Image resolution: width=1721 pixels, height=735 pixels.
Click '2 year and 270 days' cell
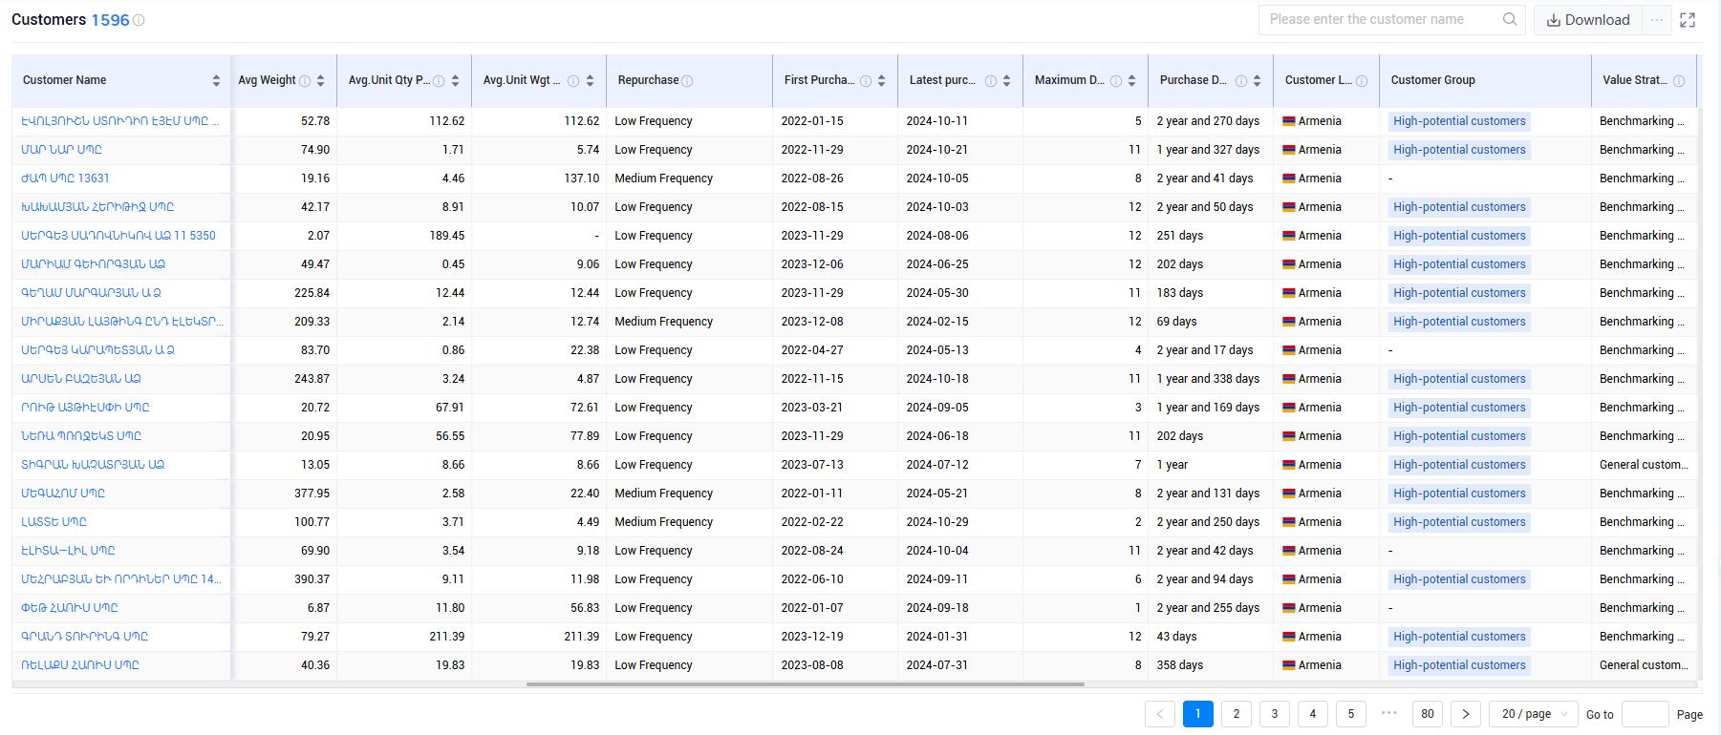[x=1208, y=121]
